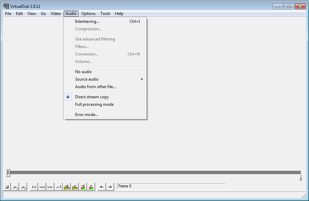Mark selection end (mark out)
309x201 pixels.
(x=110, y=187)
